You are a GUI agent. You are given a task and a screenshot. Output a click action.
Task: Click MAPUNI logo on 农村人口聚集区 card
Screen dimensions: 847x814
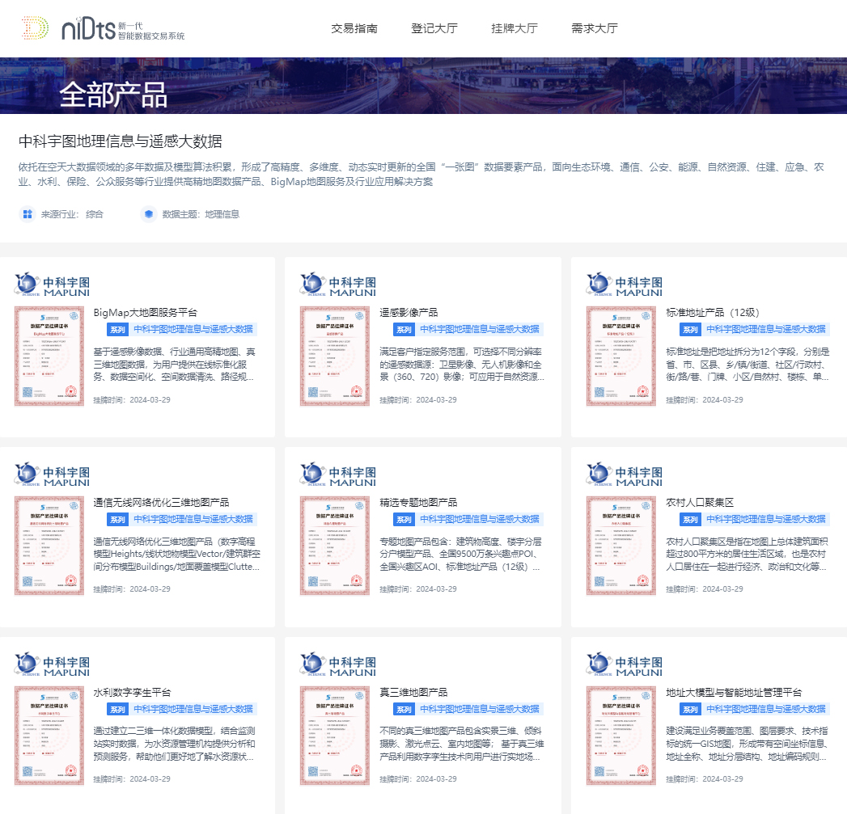(625, 474)
